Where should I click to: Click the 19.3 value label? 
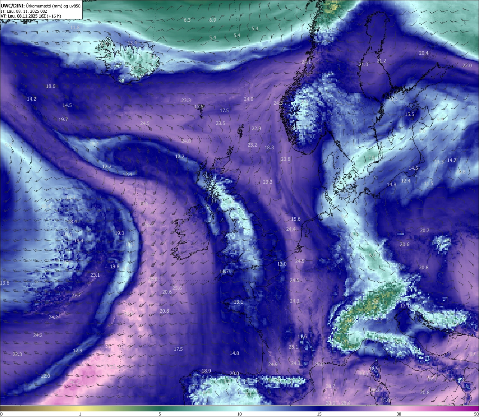tap(119, 233)
